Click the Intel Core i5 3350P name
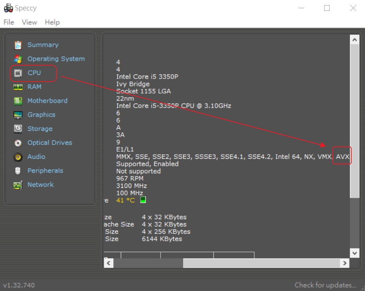This screenshot has width=365, height=291. coord(147,76)
